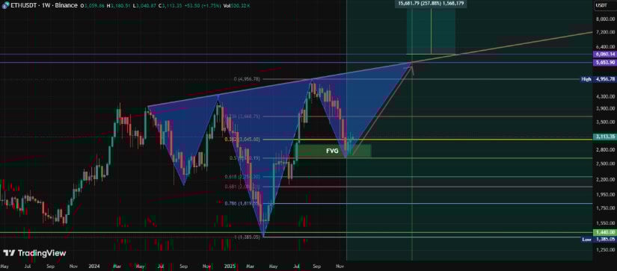This screenshot has width=617, height=271.
Task: Click 8,000.00 on the price axis
Action: pos(605,19)
